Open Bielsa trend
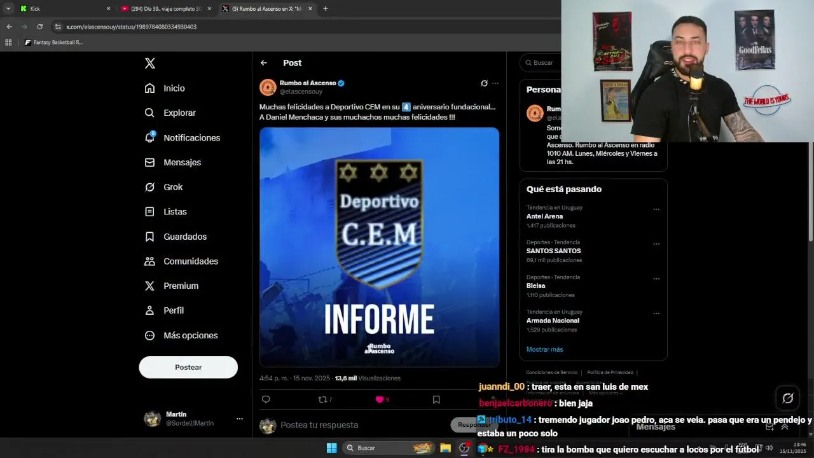 point(535,286)
